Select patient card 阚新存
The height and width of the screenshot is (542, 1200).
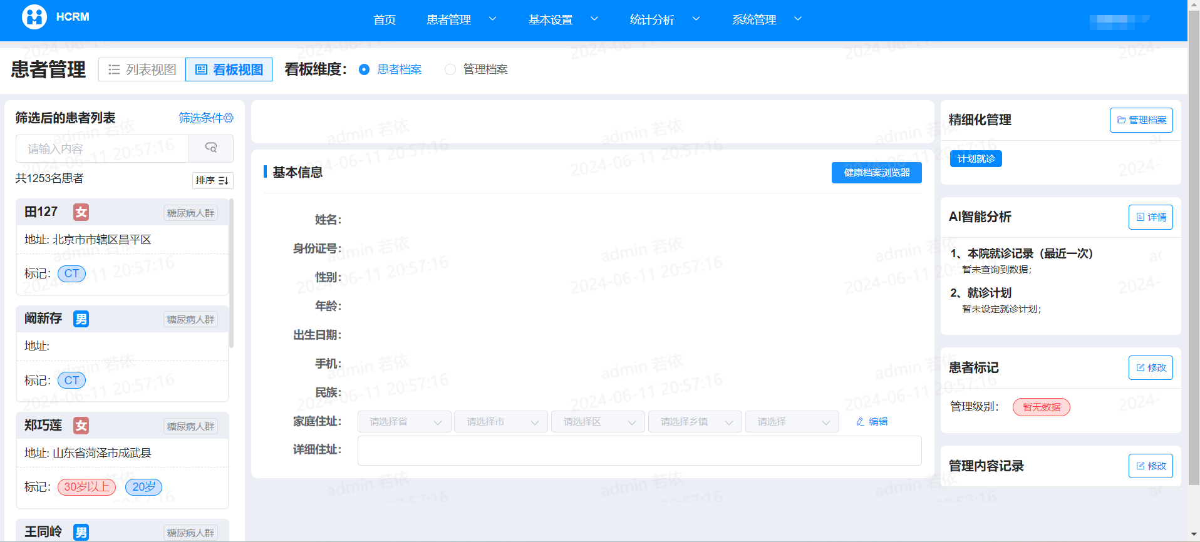[x=122, y=354]
